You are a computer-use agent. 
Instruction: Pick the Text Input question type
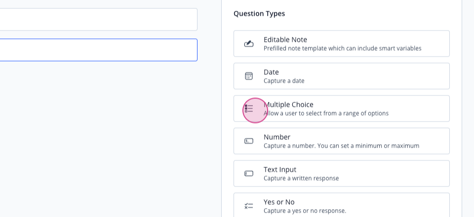tap(342, 174)
